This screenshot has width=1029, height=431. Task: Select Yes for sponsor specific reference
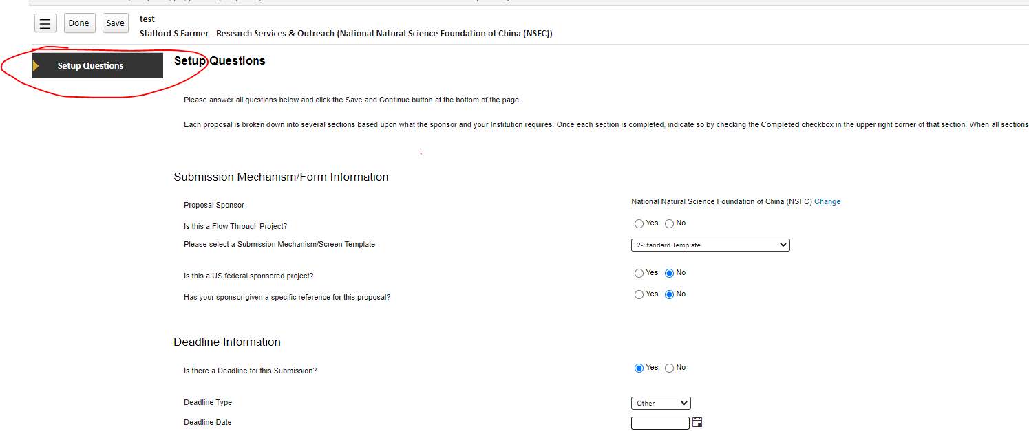click(x=639, y=294)
